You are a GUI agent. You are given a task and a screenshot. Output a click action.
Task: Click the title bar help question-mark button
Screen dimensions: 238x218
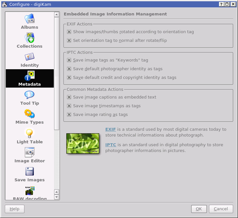point(221,4)
